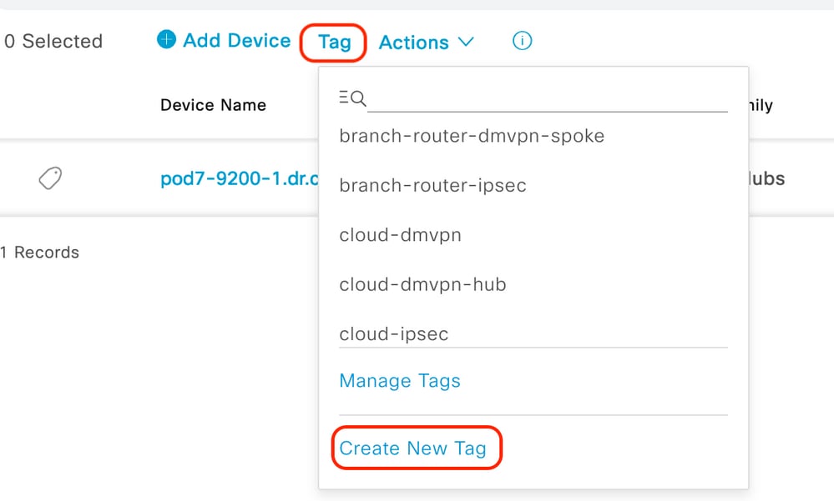The height and width of the screenshot is (501, 834).
Task: Expand the Actions dropdown
Action: (426, 42)
